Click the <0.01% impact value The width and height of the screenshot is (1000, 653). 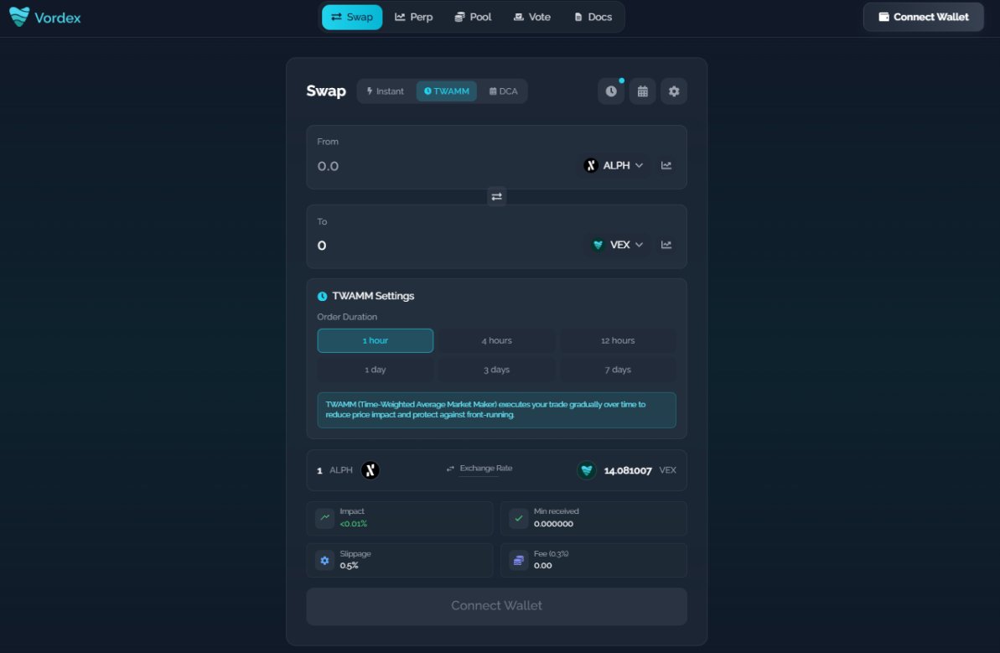(x=354, y=524)
